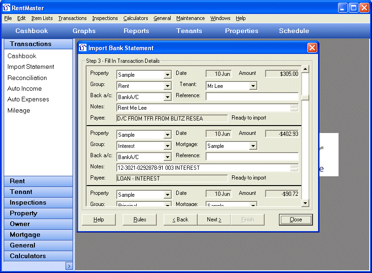The width and height of the screenshot is (372, 273).
Task: Click the Import Bank Statement dialog icon
Action: pos(83,48)
